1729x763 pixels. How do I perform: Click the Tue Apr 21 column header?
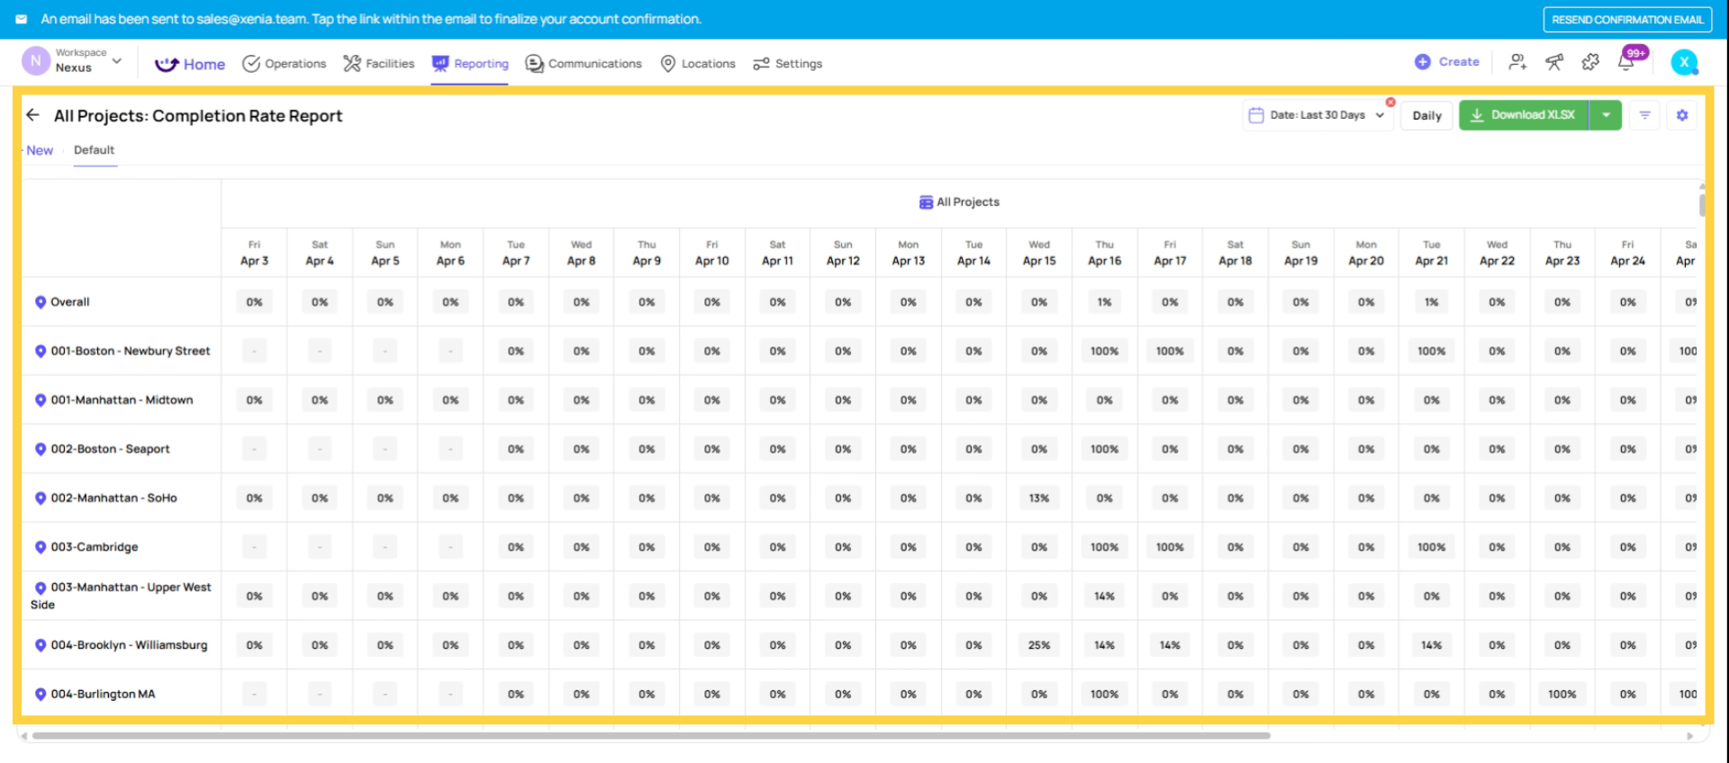click(1432, 253)
